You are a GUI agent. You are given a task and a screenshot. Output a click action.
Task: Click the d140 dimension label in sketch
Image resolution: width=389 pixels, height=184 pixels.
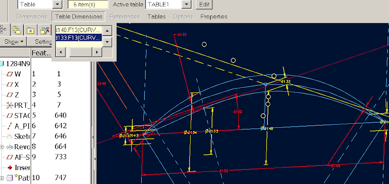click(102, 84)
